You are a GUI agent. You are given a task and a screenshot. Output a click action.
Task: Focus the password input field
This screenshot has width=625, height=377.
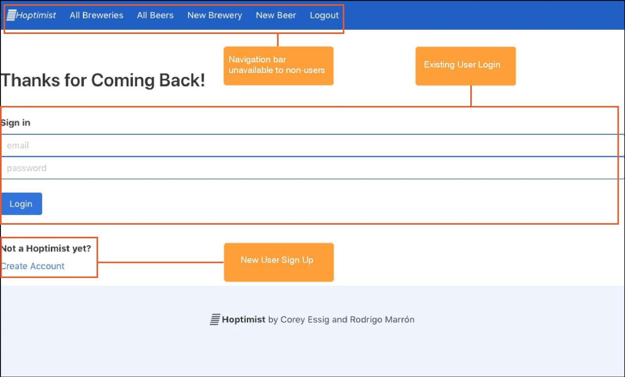(312, 168)
